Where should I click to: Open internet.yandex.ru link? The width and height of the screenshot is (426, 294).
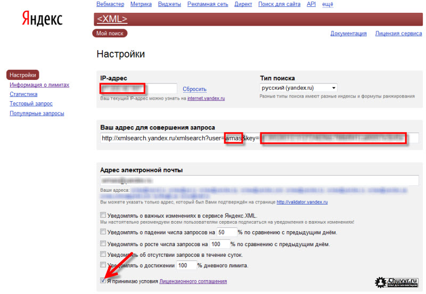[206, 99]
